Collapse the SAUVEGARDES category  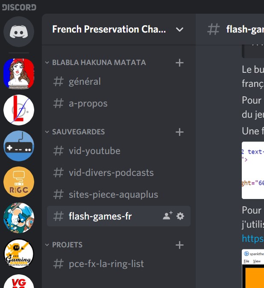pos(75,132)
